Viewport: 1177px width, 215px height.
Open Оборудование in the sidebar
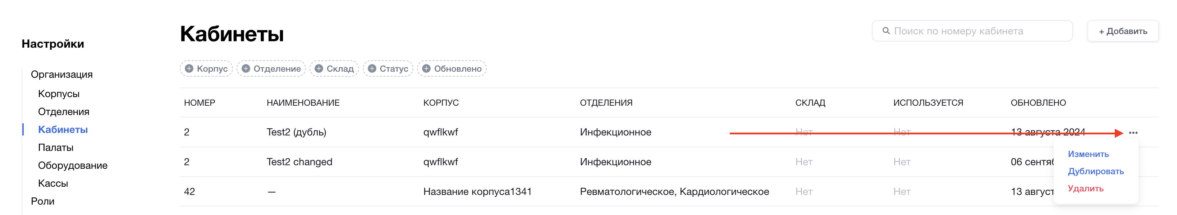pyautogui.click(x=73, y=165)
